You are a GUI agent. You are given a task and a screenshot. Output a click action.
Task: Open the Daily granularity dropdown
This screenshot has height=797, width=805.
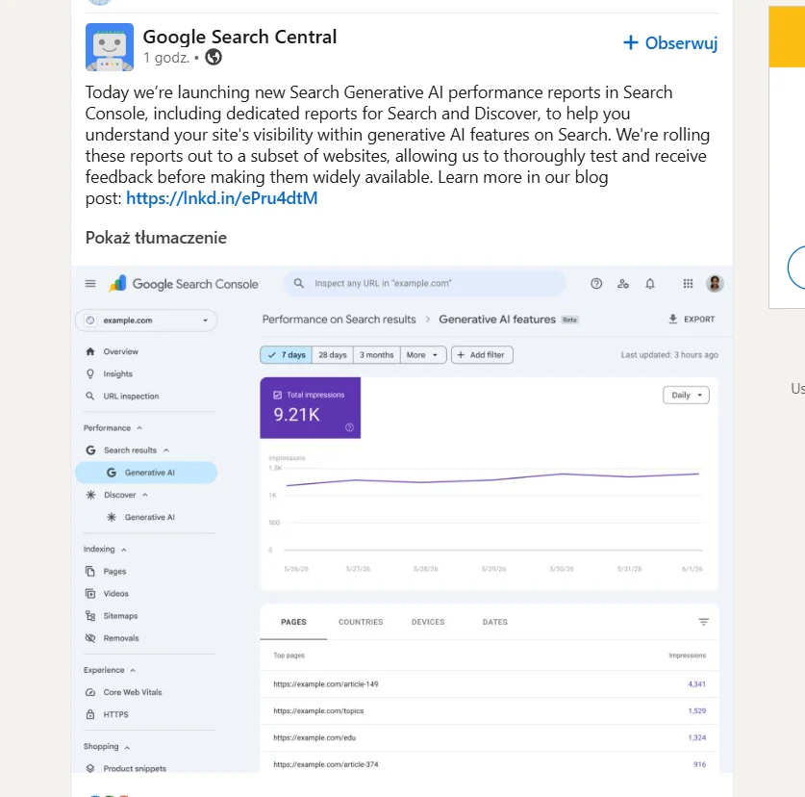click(686, 396)
